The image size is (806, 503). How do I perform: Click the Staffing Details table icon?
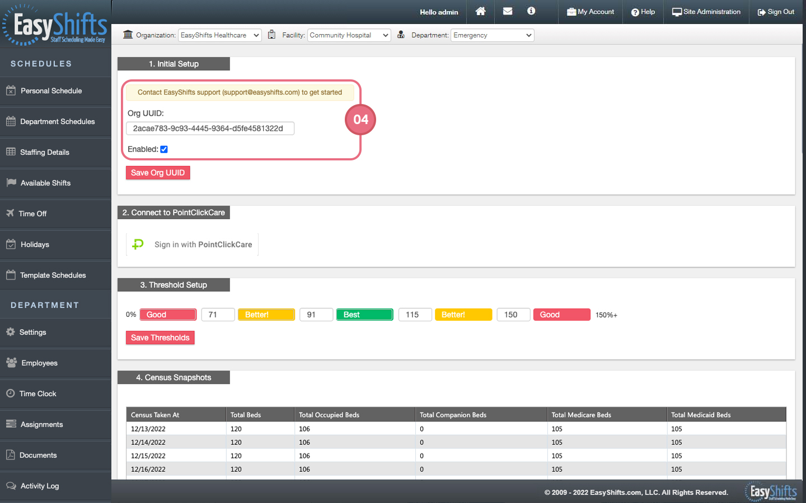(11, 152)
